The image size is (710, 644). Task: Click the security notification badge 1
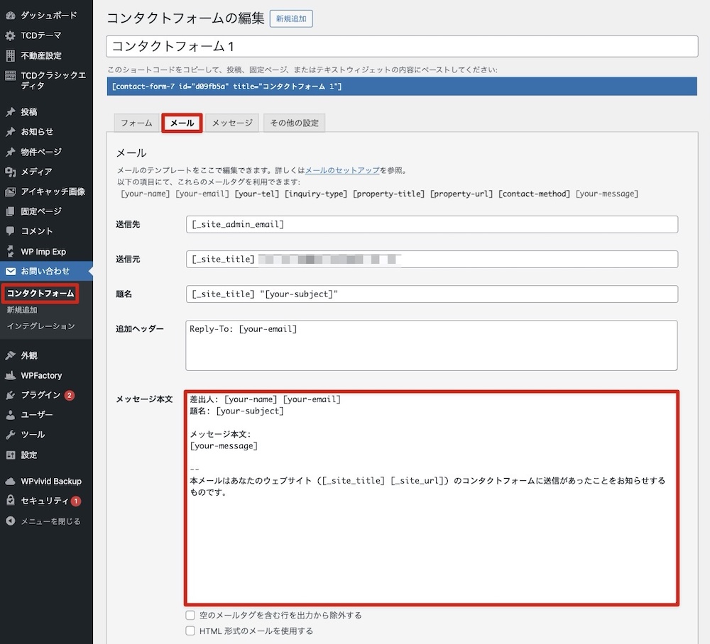tap(76, 501)
